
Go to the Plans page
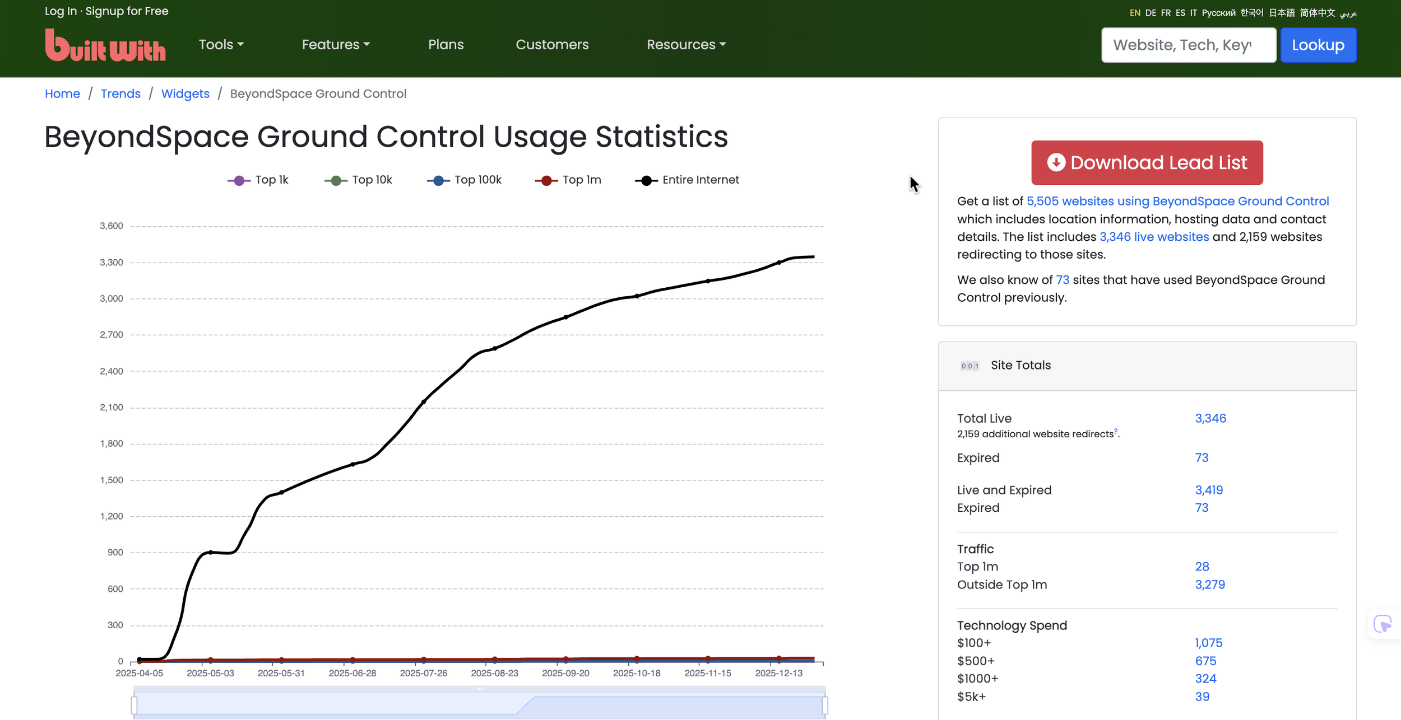[x=446, y=44]
